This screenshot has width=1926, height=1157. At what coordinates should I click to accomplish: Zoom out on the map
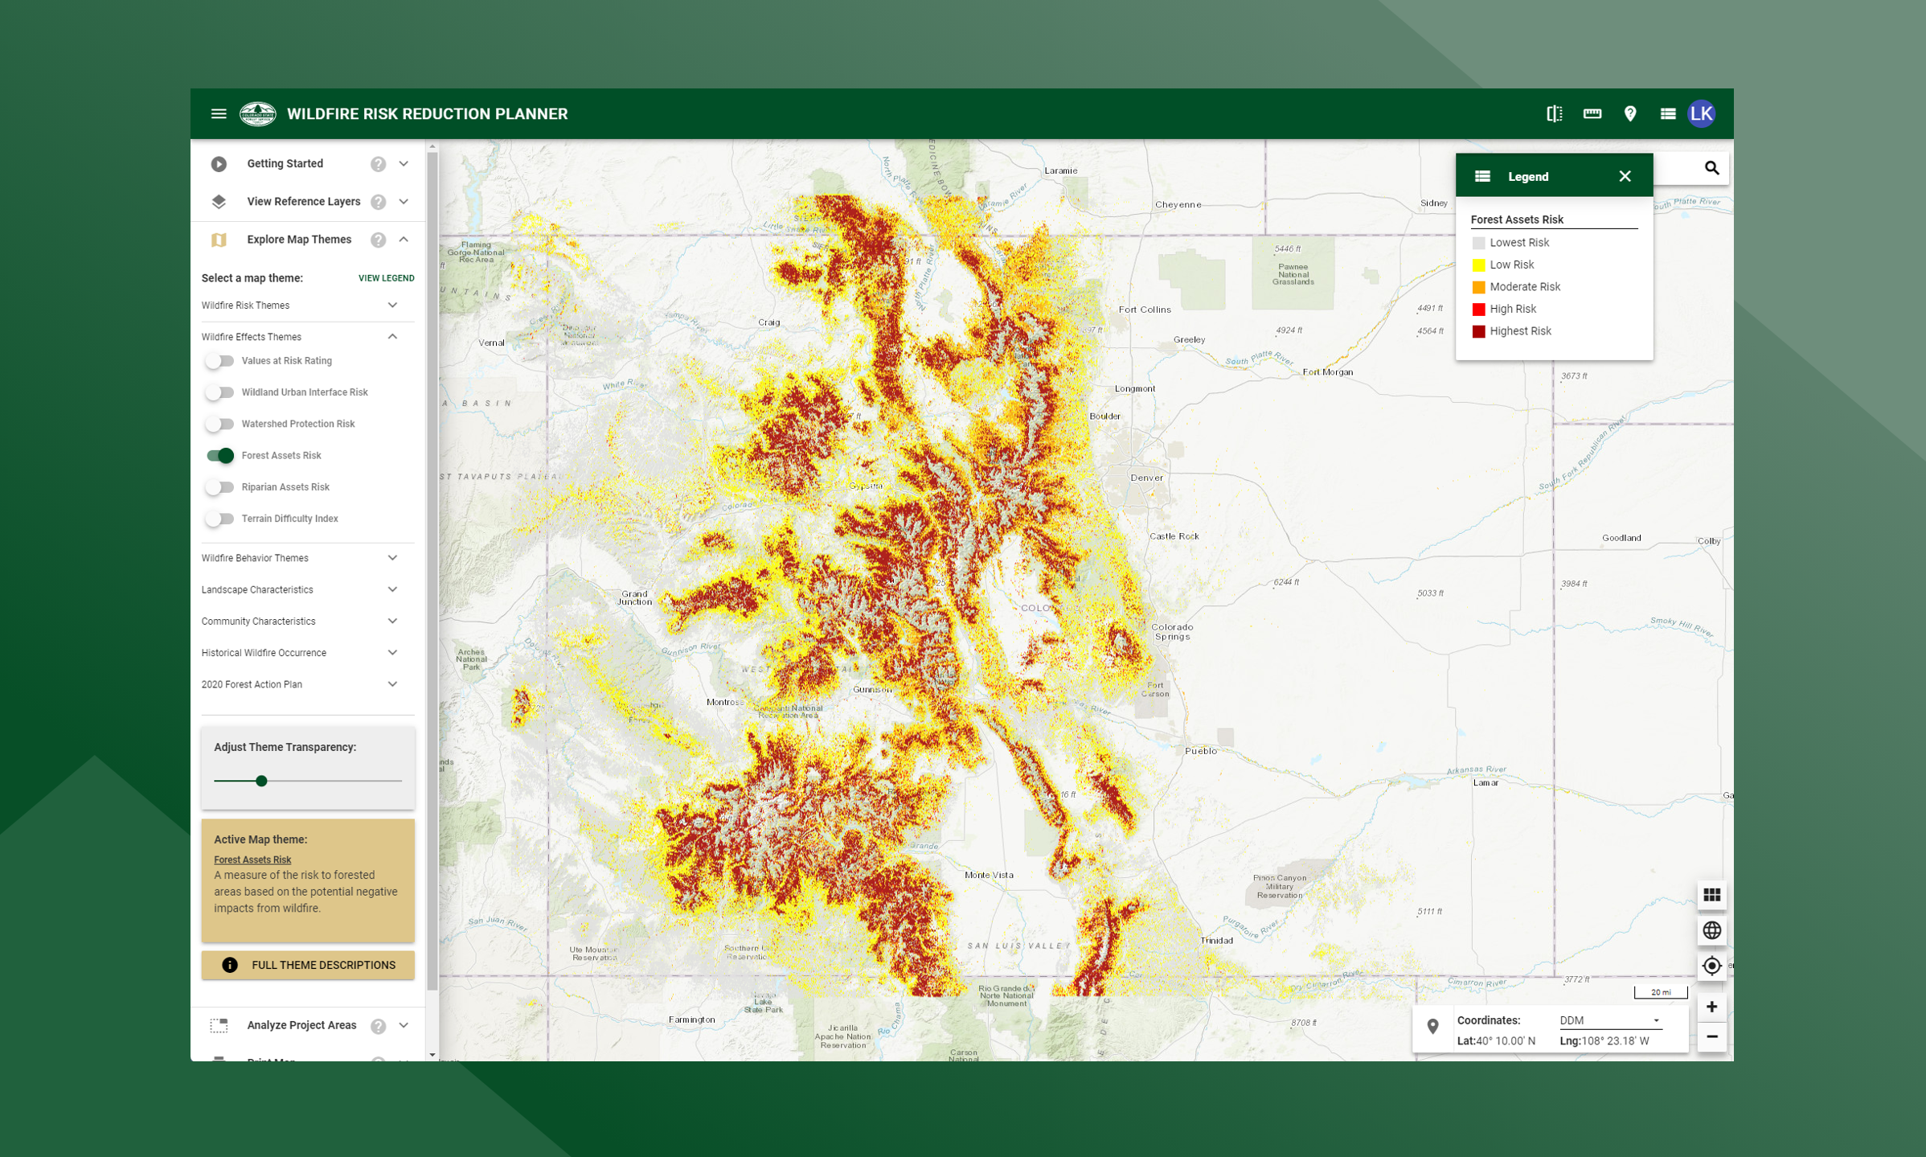1712,1037
